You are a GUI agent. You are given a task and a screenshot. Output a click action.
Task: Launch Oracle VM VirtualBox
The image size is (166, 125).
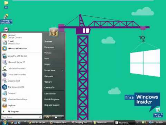click(x=21, y=75)
